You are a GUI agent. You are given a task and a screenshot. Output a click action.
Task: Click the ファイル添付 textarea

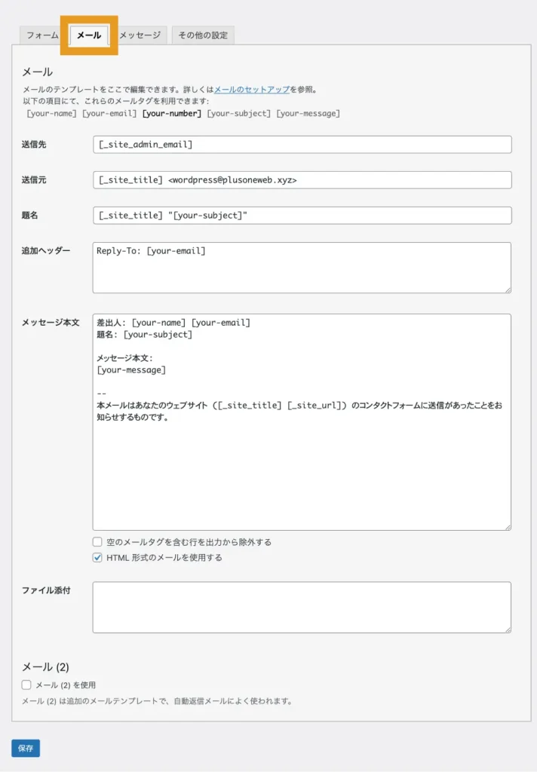(x=302, y=607)
